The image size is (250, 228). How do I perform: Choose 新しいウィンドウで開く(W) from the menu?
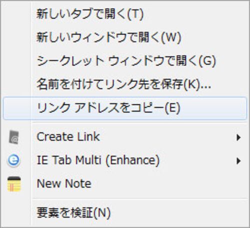pos(124,37)
